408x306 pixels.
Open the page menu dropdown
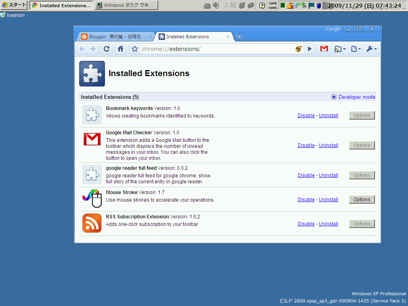coord(356,49)
